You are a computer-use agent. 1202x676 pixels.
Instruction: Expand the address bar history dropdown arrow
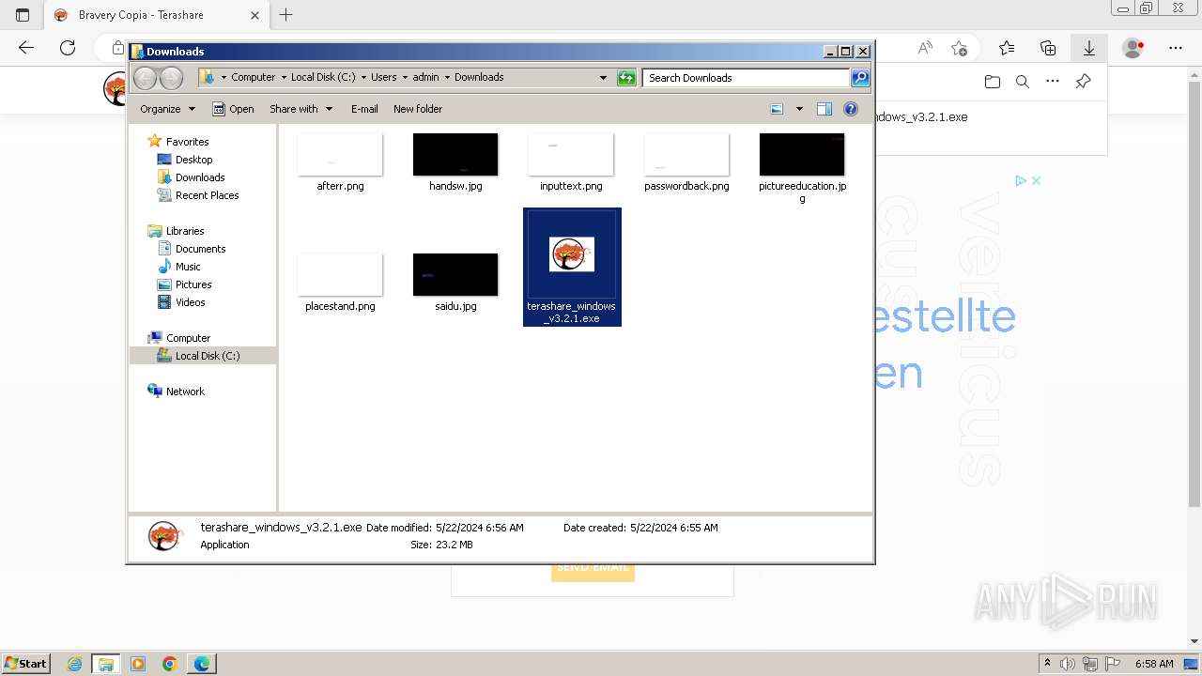[x=603, y=78]
